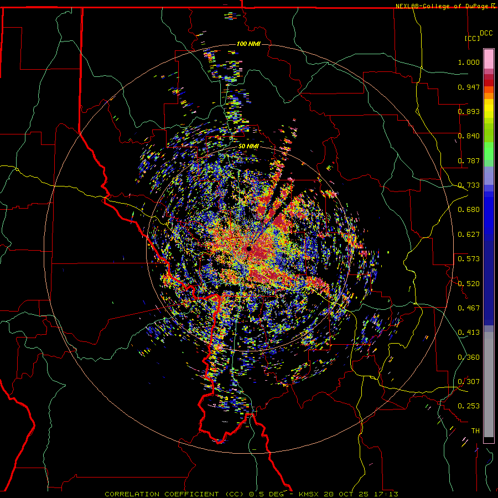Click the 0.680 legend value
Viewport: 498px width, 498px height.
click(x=469, y=209)
